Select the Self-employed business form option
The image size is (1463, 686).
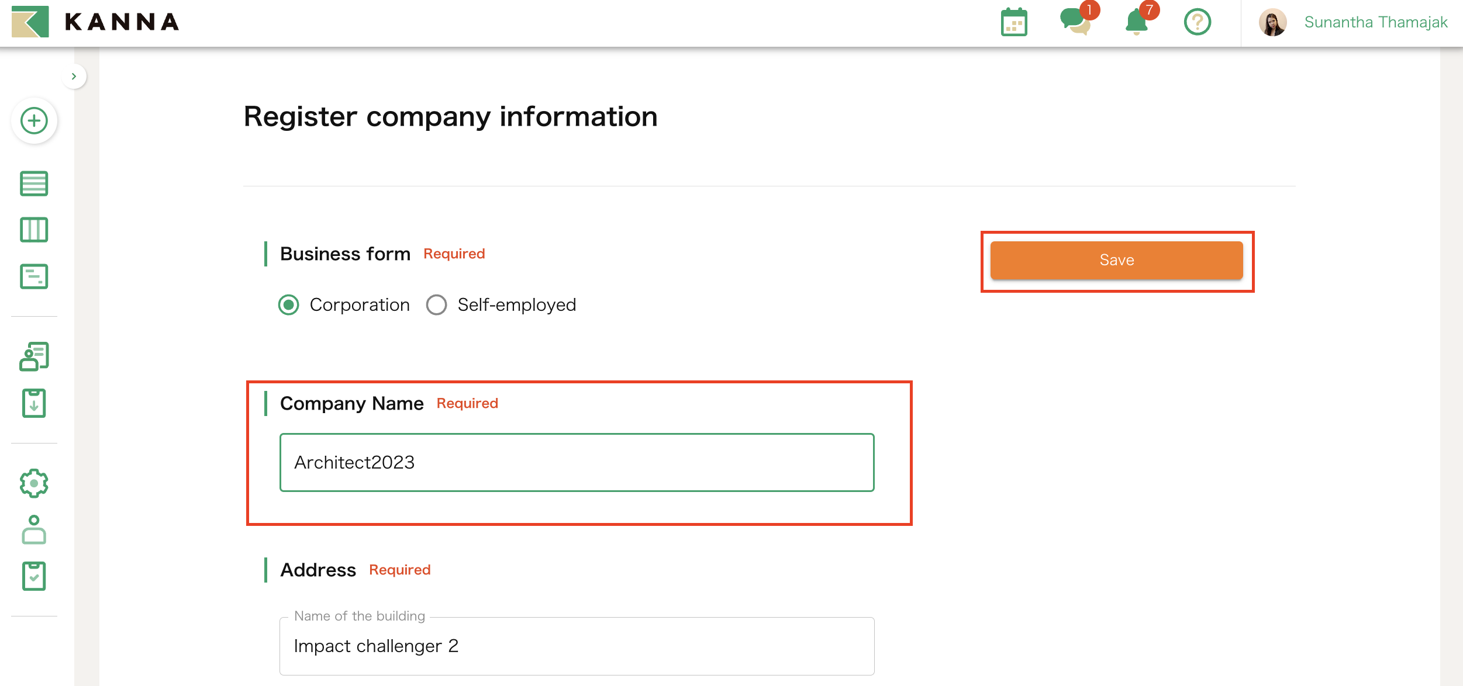tap(436, 304)
